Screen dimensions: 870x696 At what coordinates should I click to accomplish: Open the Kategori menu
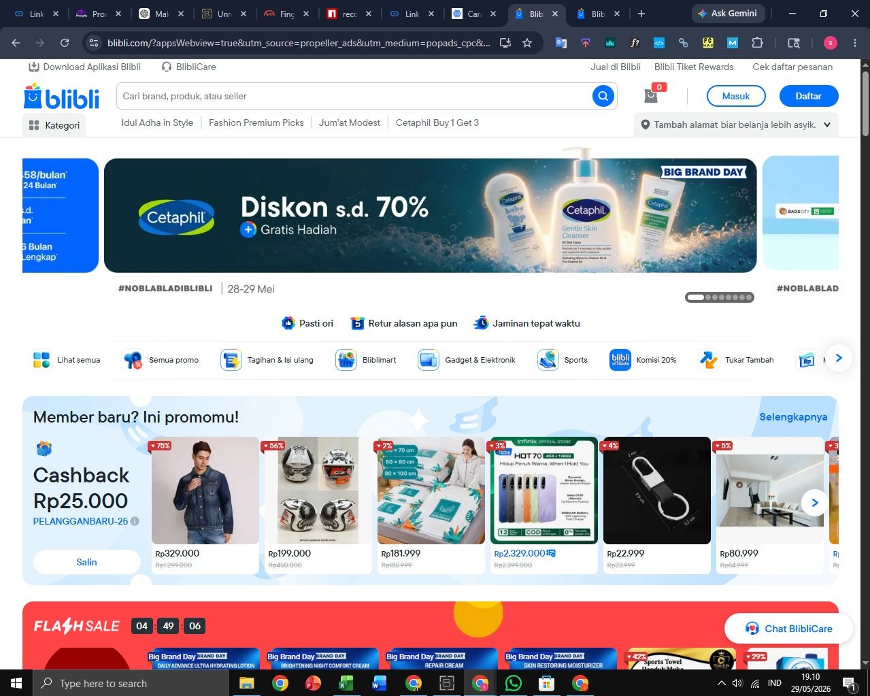tap(54, 125)
